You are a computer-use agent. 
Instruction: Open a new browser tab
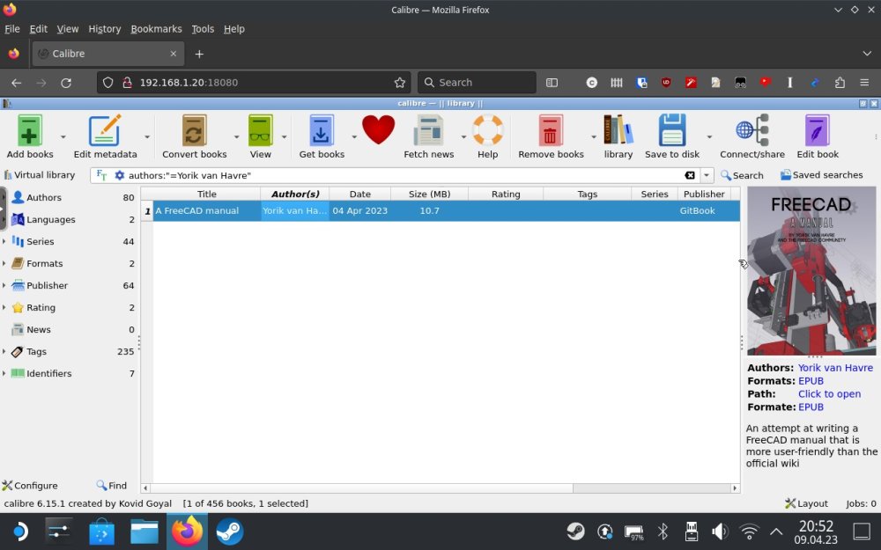pos(199,54)
